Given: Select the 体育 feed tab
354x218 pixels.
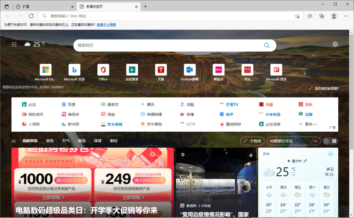Looking at the screenshot, I should [x=98, y=141].
